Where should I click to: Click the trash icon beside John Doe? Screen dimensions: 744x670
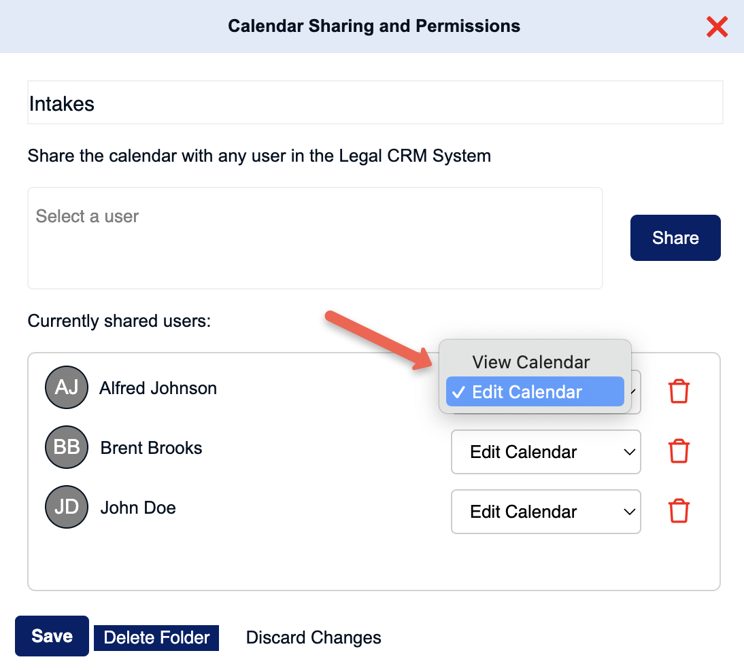pos(679,511)
